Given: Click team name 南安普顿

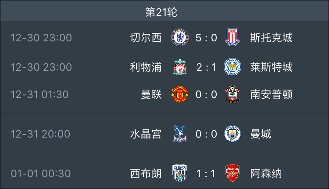Looking at the screenshot, I should [x=271, y=94].
